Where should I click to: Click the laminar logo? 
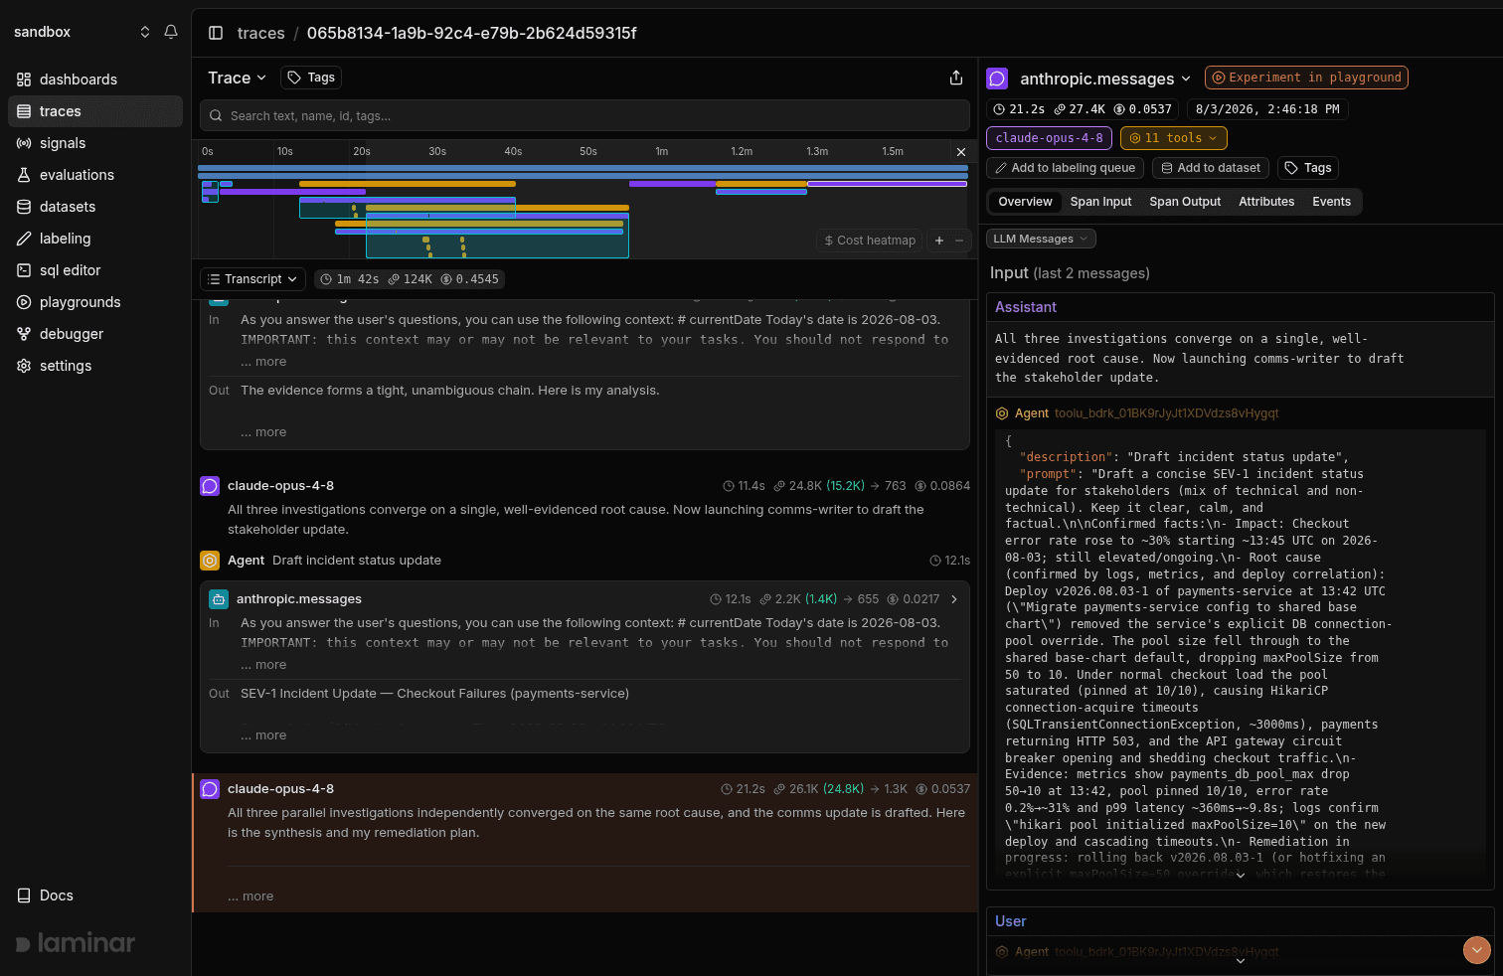coord(76,943)
